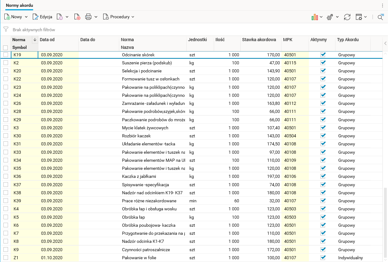Tick the row checkbox for norm K19

pyautogui.click(x=6, y=55)
